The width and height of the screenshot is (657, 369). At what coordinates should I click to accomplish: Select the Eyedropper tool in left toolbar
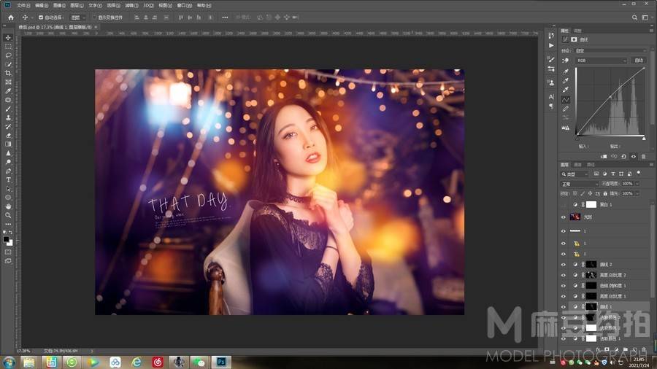[9, 91]
